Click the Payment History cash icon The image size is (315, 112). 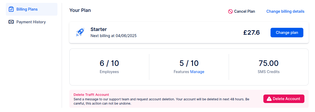(11, 22)
